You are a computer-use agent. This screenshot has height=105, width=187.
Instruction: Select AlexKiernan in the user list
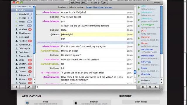click(147, 49)
